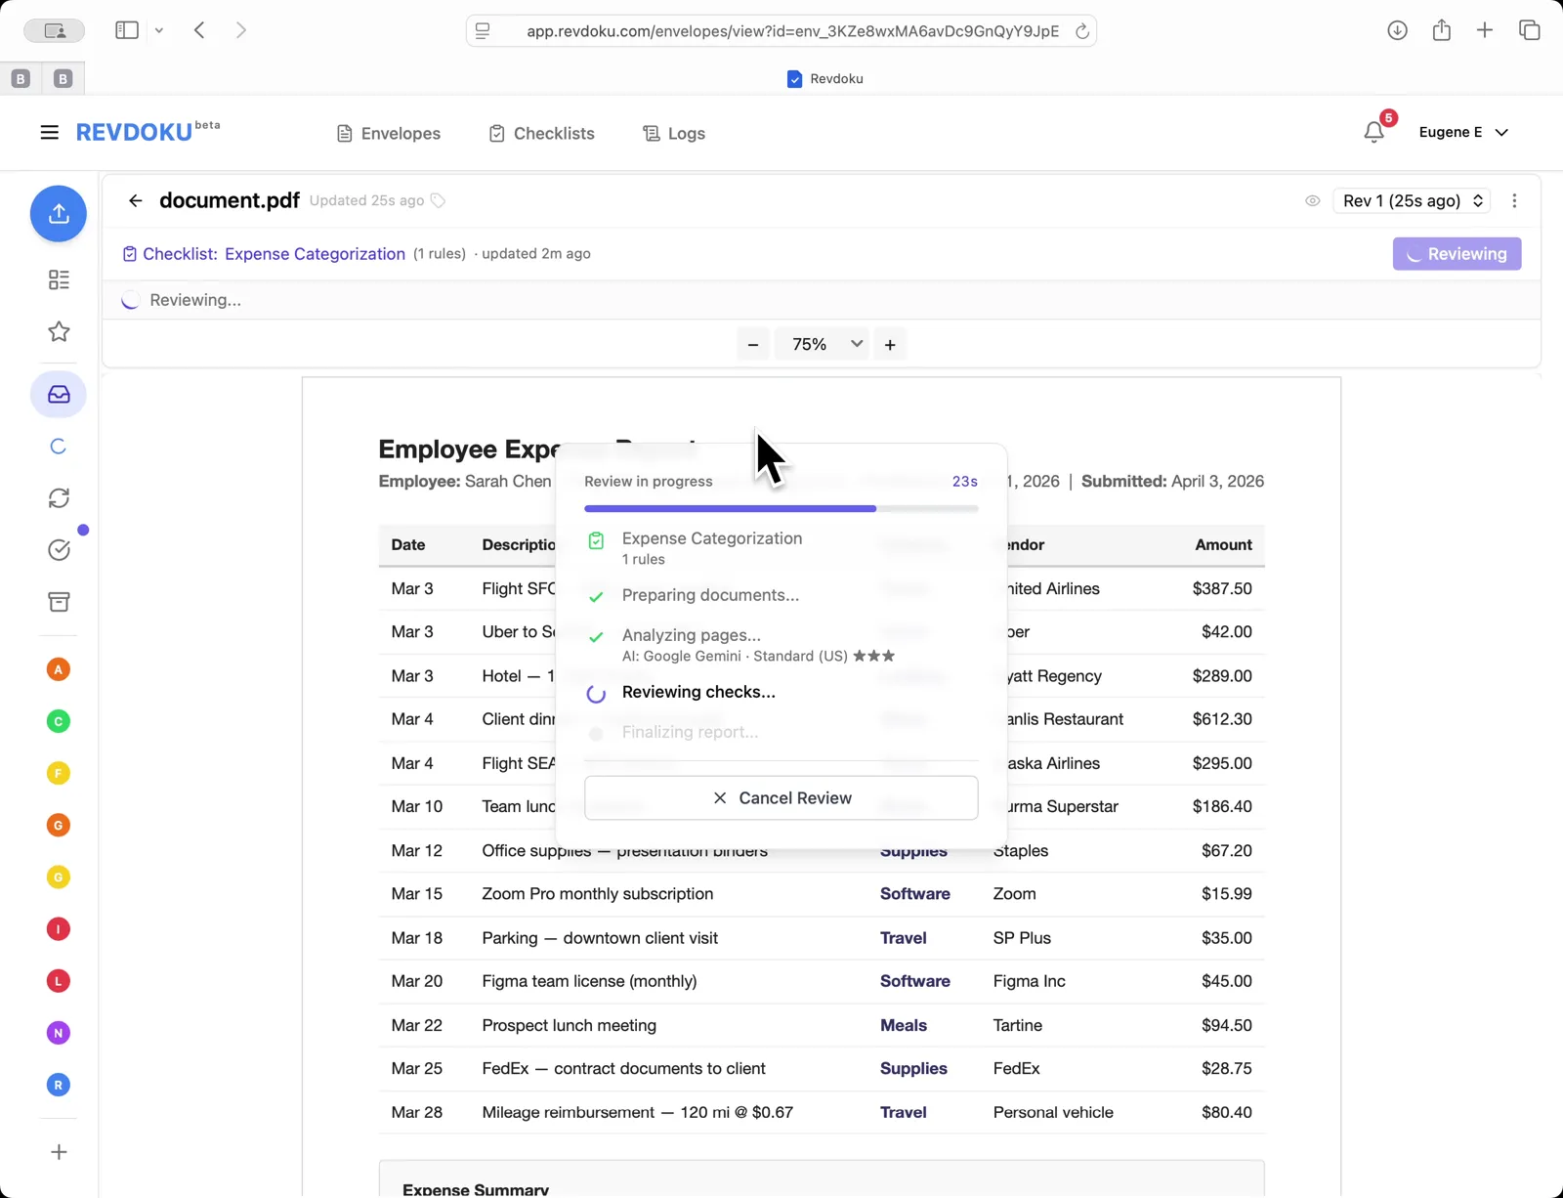
Task: Click the browser address bar URL field
Action: tap(791, 31)
